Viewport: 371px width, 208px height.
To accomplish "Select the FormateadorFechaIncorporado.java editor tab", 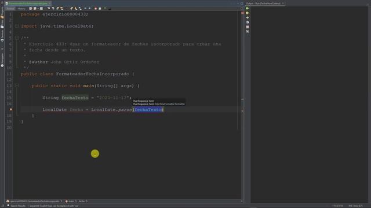I will point(28,3).
